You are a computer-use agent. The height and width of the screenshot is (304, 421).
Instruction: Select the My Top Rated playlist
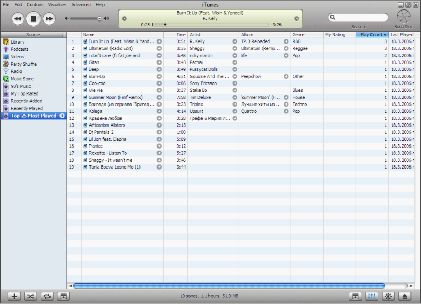24,94
